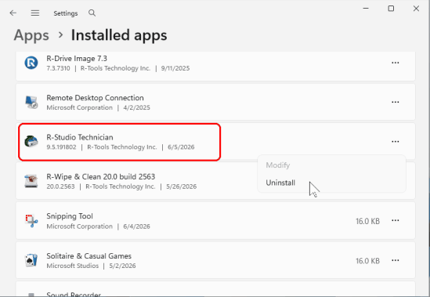Open more options for Remote Desktop Connection

[396, 102]
